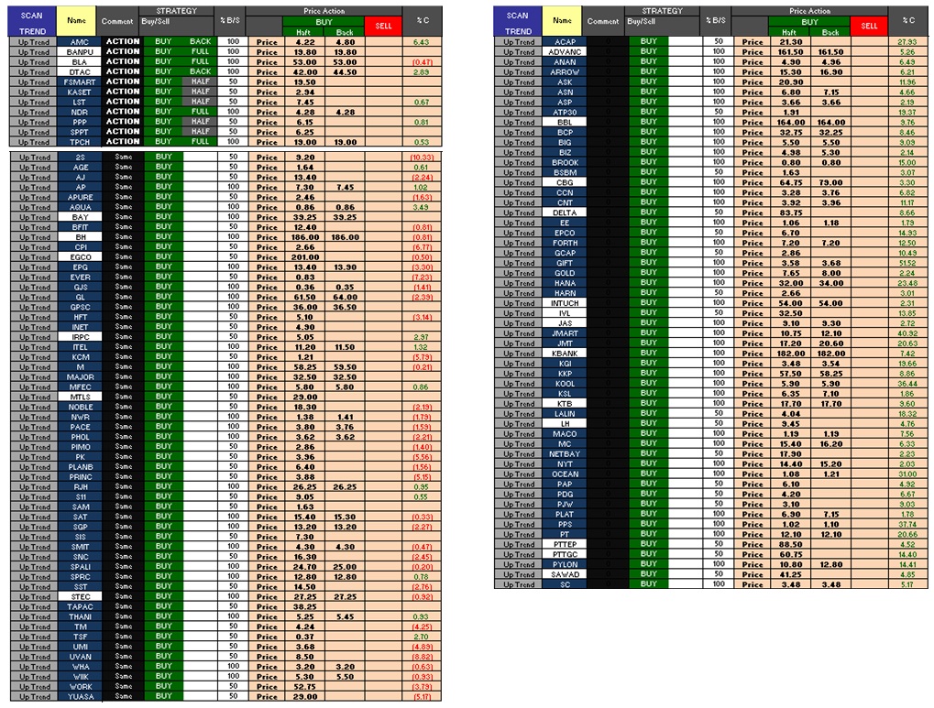Click the STEC stock name cell

[80, 596]
